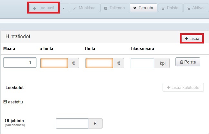Click the Tilausmäärä input box
Screen dimensions: 209x134
[142, 63]
